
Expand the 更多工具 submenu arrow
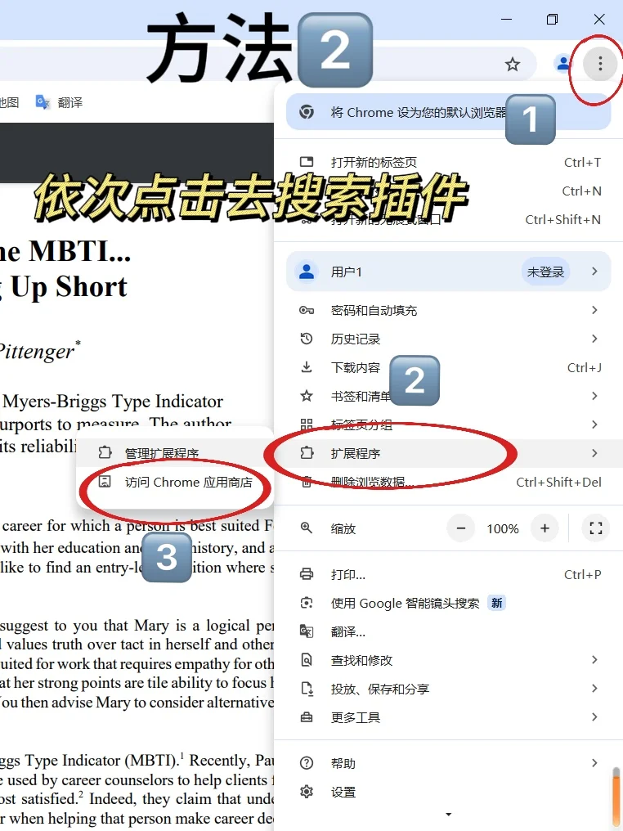[x=594, y=717]
